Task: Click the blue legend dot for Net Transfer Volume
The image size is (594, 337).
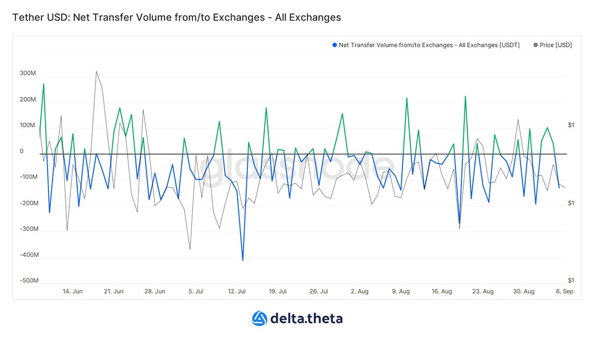Action: click(x=335, y=45)
